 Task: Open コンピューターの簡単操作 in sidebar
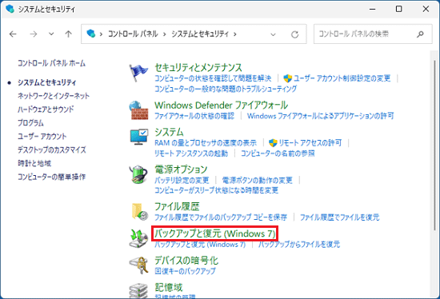(52, 177)
